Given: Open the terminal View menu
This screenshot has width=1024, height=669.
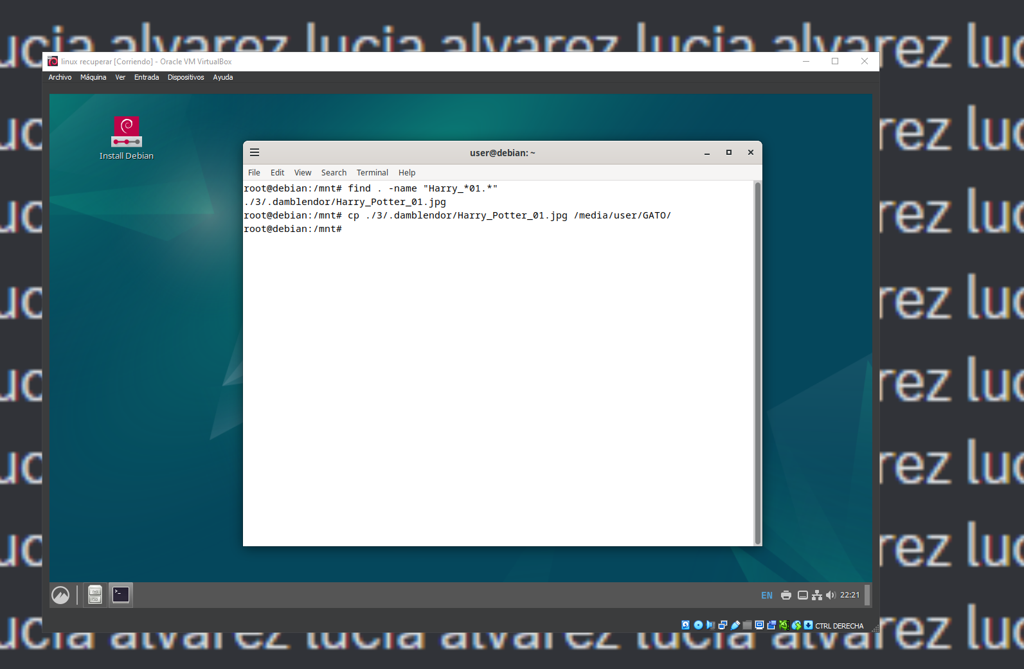Looking at the screenshot, I should point(303,172).
